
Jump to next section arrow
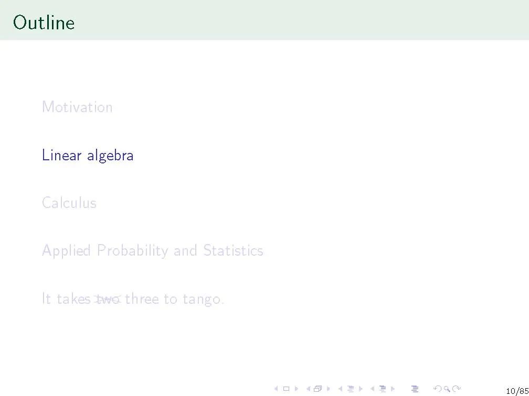pyautogui.click(x=393, y=389)
